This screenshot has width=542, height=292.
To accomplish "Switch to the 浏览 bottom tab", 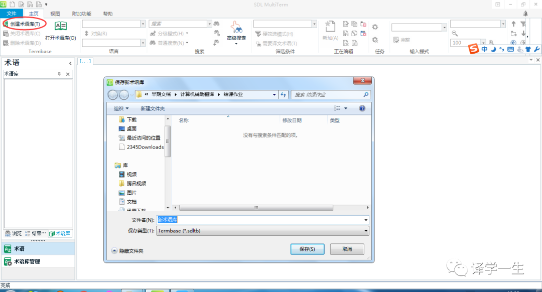I will pyautogui.click(x=14, y=233).
